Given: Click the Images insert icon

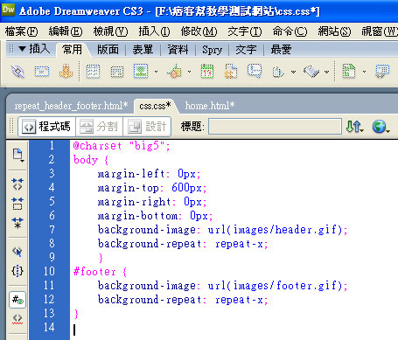Looking at the screenshot, I should click(141, 71).
